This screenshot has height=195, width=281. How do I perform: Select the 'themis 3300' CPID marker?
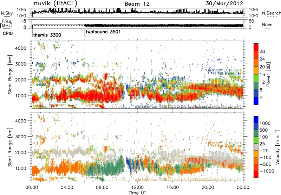tap(47, 35)
